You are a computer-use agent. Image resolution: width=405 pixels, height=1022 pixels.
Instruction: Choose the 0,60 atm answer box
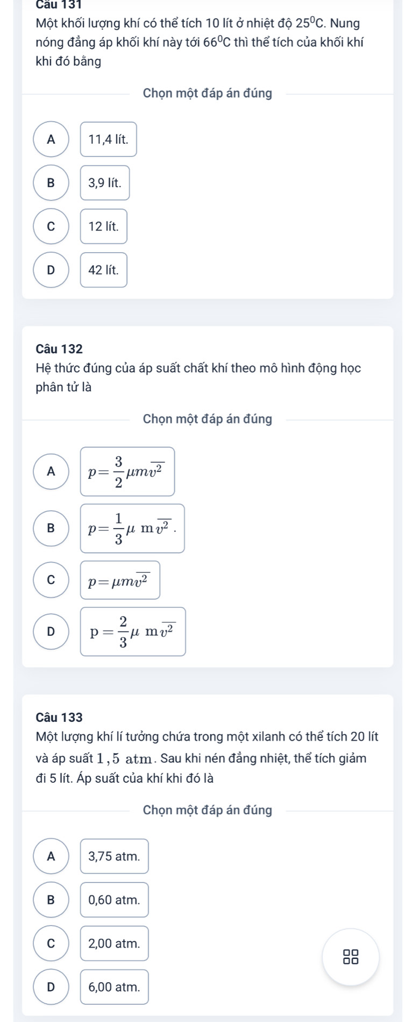pyautogui.click(x=115, y=900)
